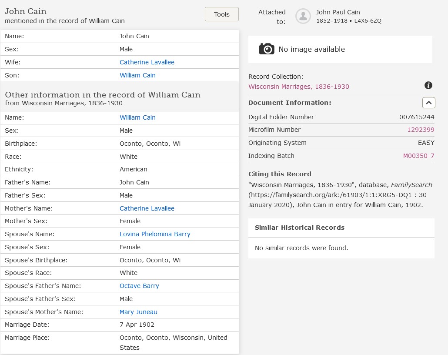This screenshot has width=448, height=355.
Task: Open the Wisconsin Marriages, 1836-1930 collection link
Action: pyautogui.click(x=298, y=87)
